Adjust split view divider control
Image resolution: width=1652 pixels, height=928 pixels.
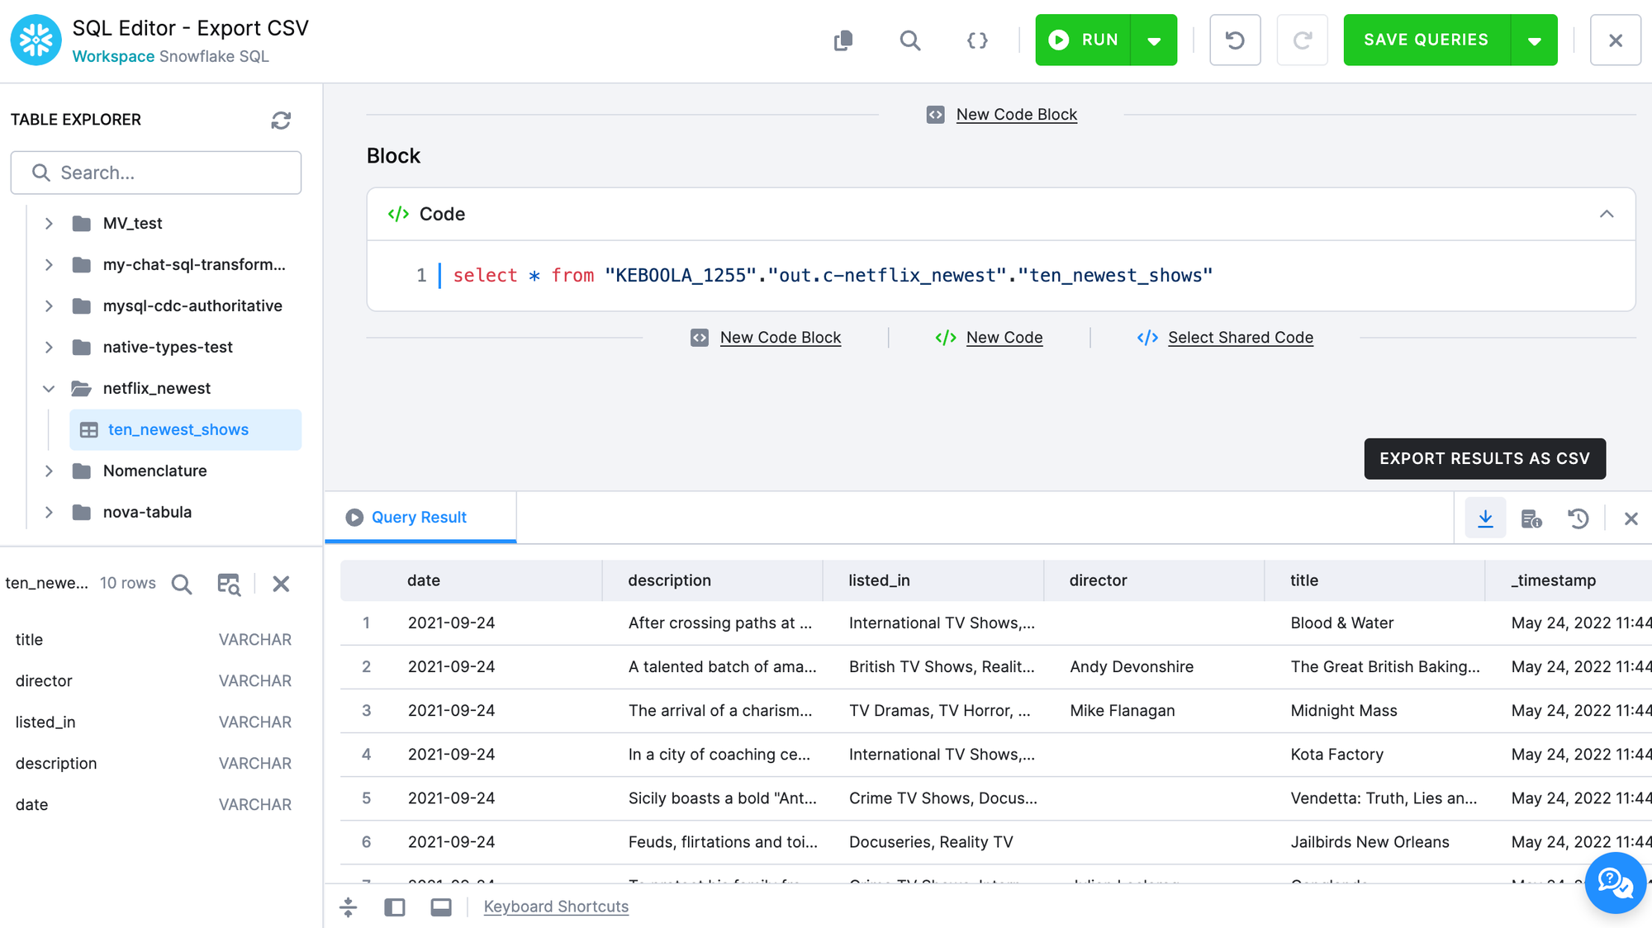(x=349, y=906)
